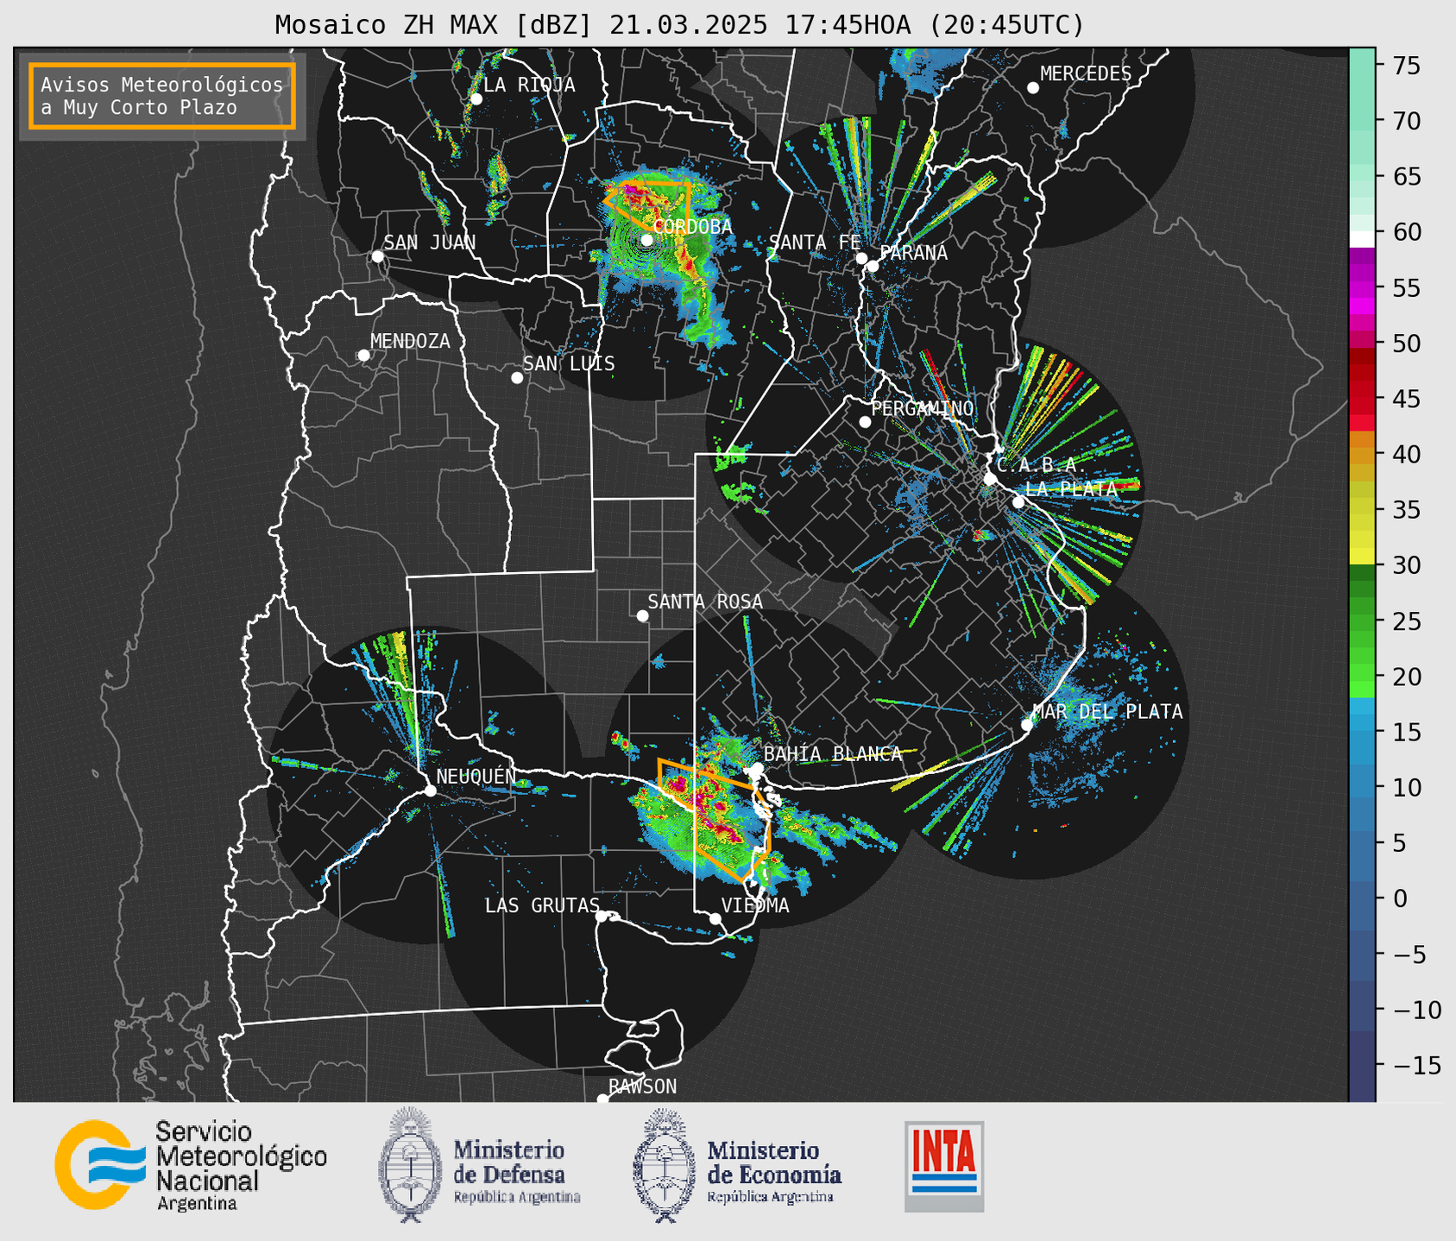
Task: Click the MERCEDES city marker dot
Action: click(x=1032, y=88)
